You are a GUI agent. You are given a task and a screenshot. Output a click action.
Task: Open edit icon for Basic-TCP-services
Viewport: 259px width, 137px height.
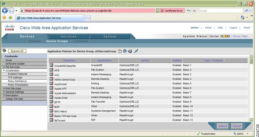coord(52,115)
